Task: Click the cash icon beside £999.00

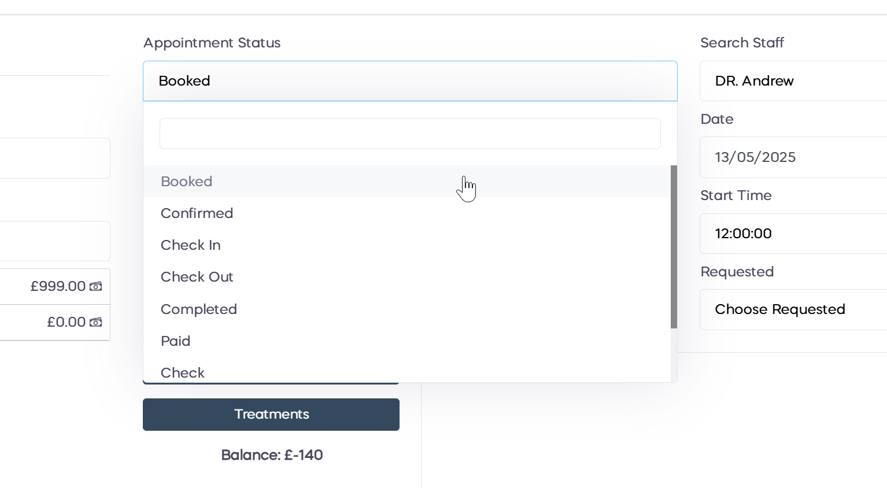Action: click(96, 286)
